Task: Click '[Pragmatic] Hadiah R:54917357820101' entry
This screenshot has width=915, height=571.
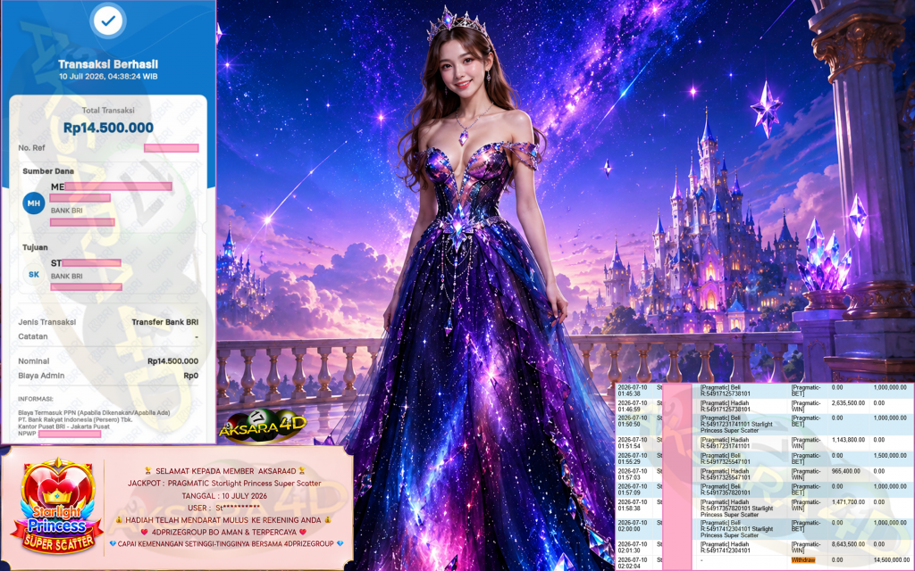Action: pyautogui.click(x=736, y=508)
